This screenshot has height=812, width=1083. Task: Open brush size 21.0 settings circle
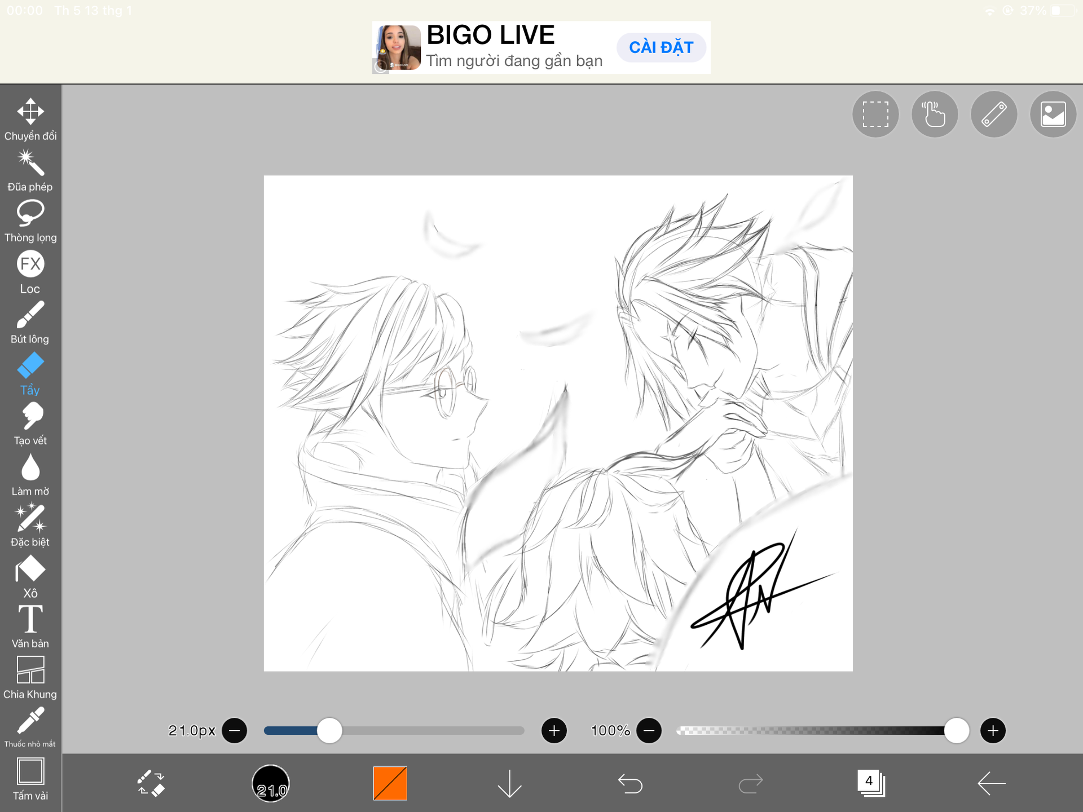271,783
